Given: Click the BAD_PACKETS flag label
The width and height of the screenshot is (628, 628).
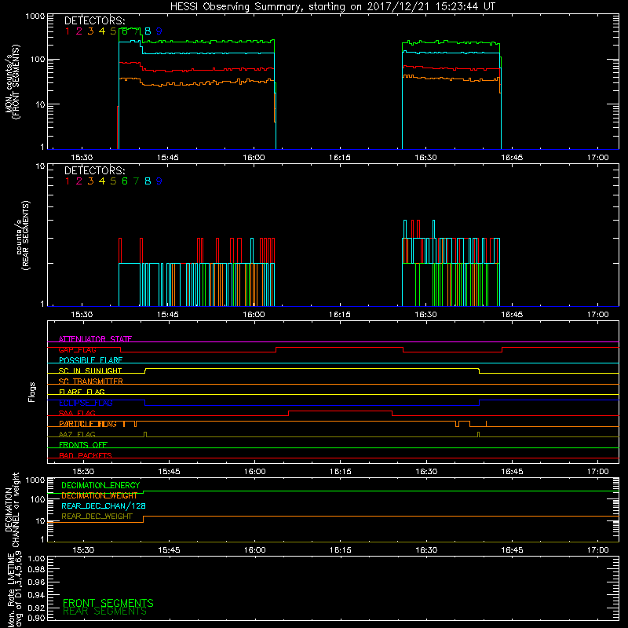Looking at the screenshot, I should click(86, 455).
